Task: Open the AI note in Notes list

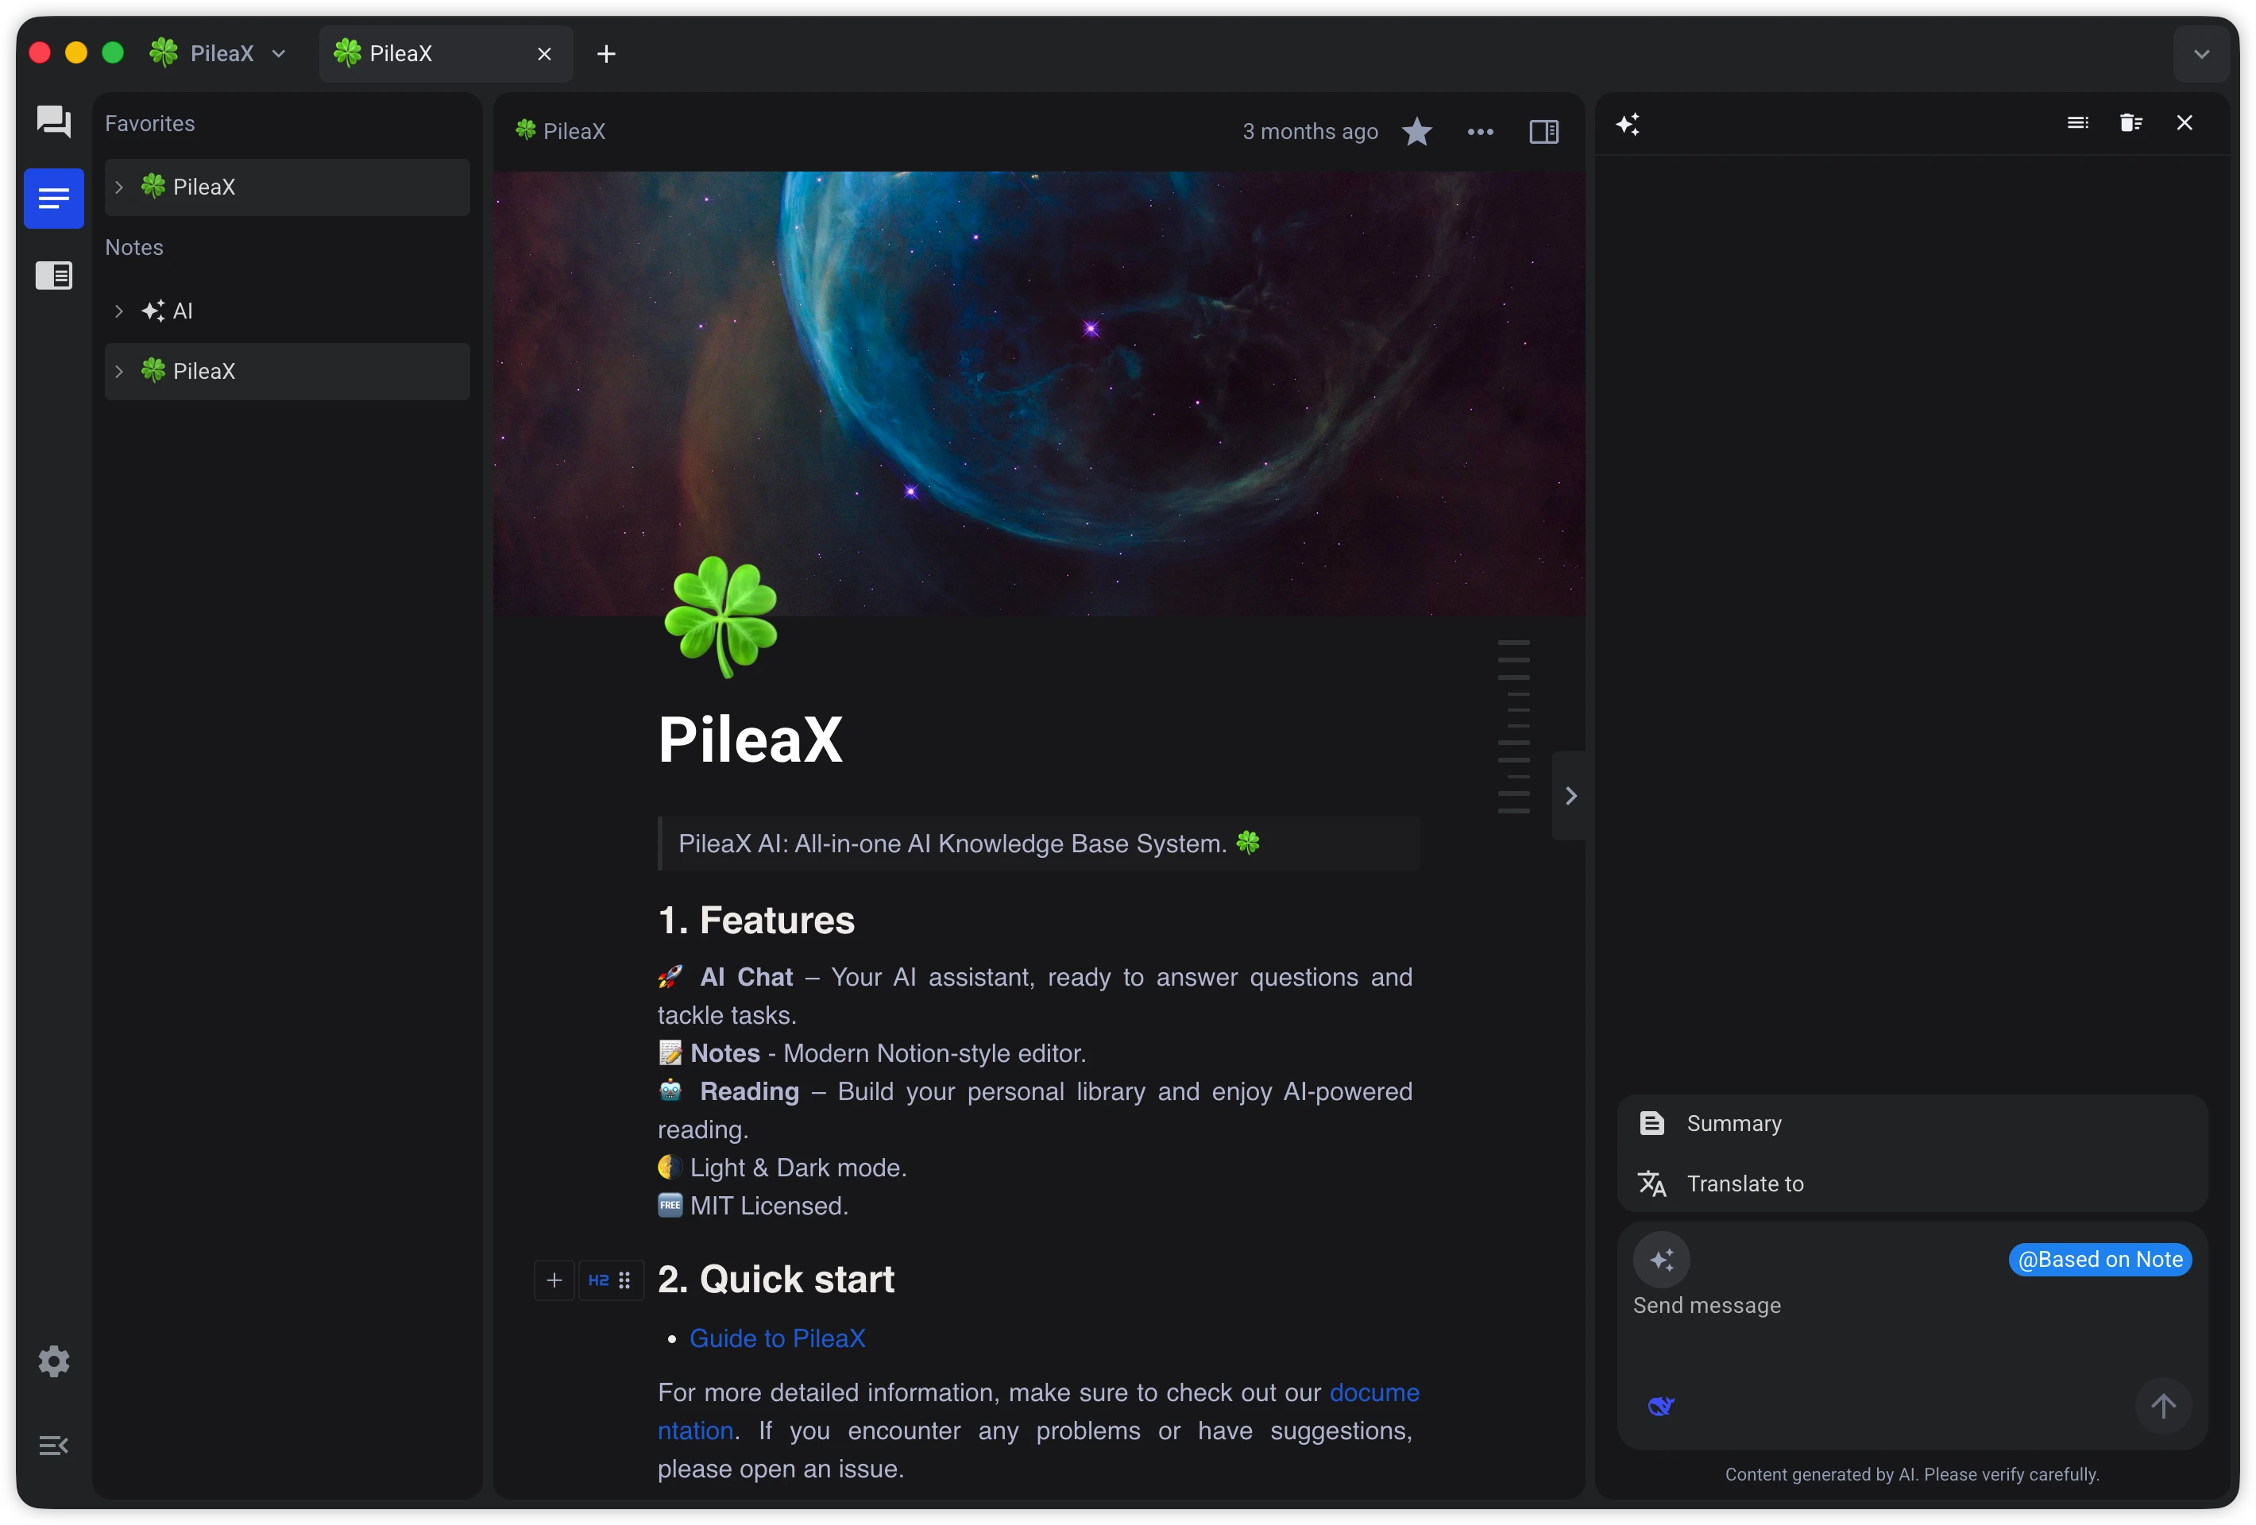Action: [x=288, y=311]
